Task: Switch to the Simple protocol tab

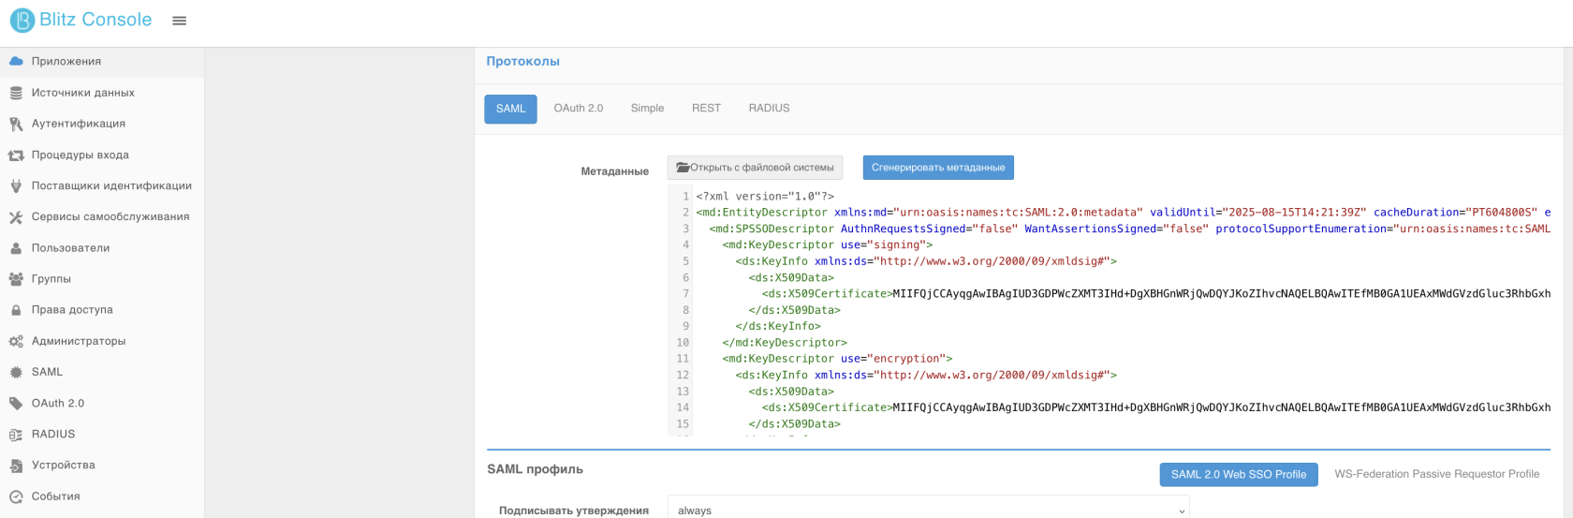Action: (x=647, y=109)
